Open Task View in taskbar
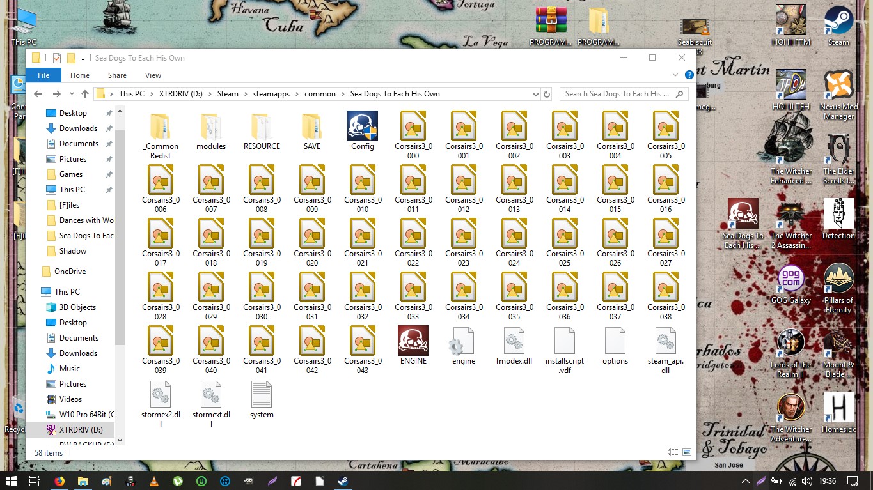The width and height of the screenshot is (873, 490). (x=35, y=480)
